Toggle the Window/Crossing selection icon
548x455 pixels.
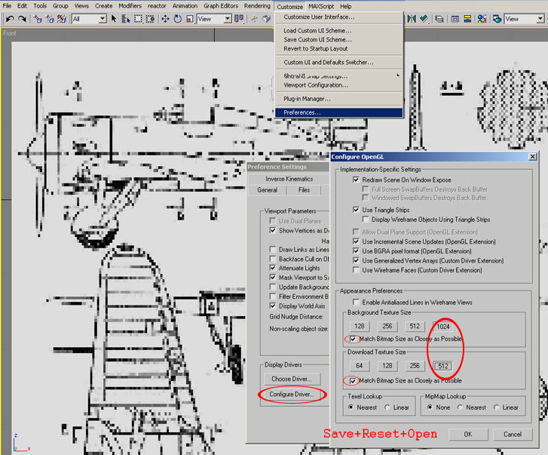point(150,19)
